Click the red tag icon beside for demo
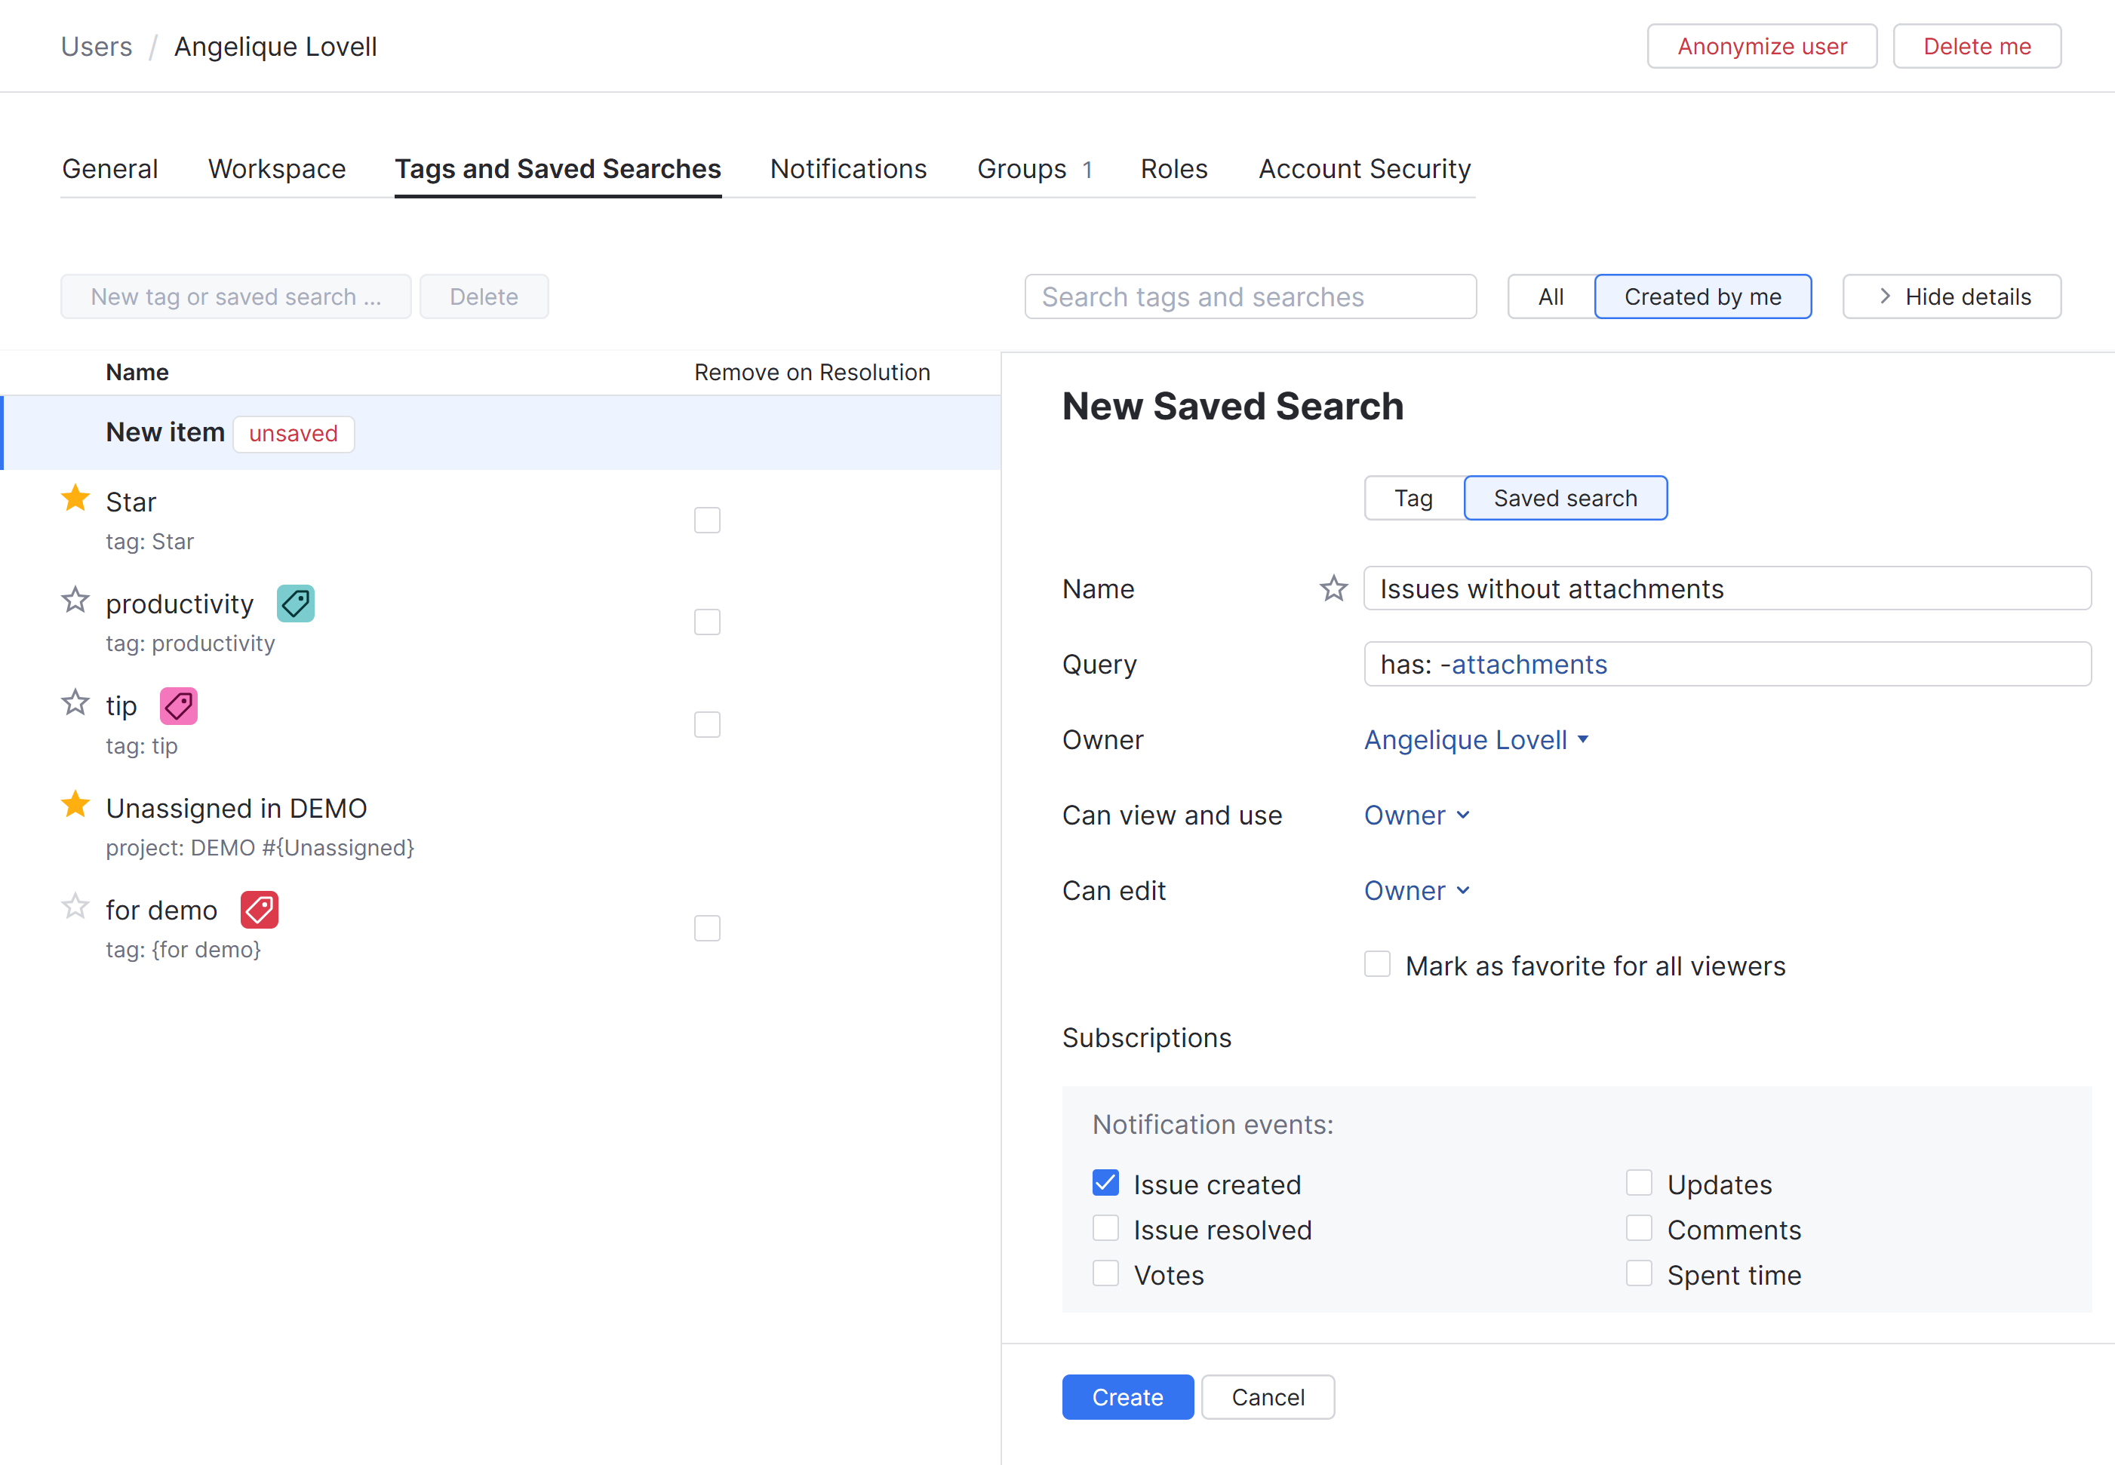Image resolution: width=2115 pixels, height=1465 pixels. 259,909
